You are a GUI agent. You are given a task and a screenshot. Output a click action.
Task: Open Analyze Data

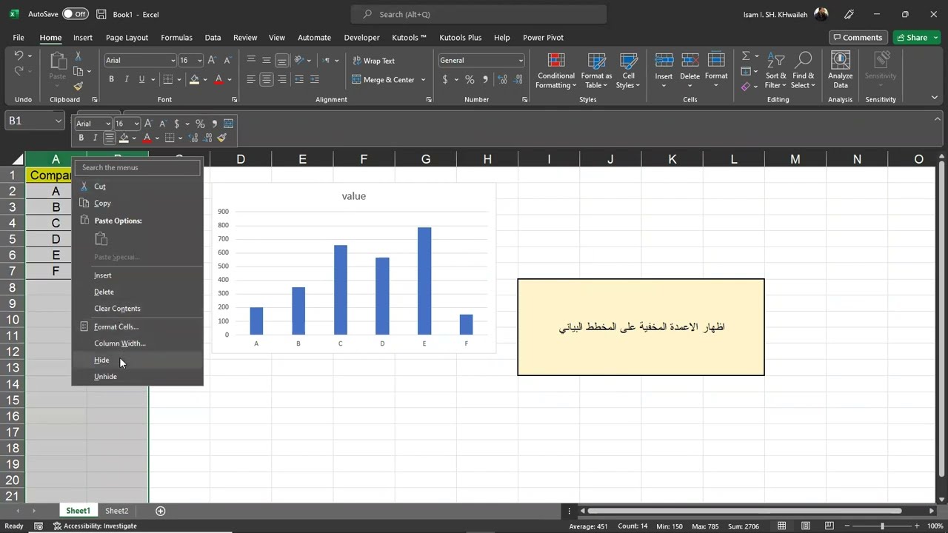pyautogui.click(x=840, y=70)
